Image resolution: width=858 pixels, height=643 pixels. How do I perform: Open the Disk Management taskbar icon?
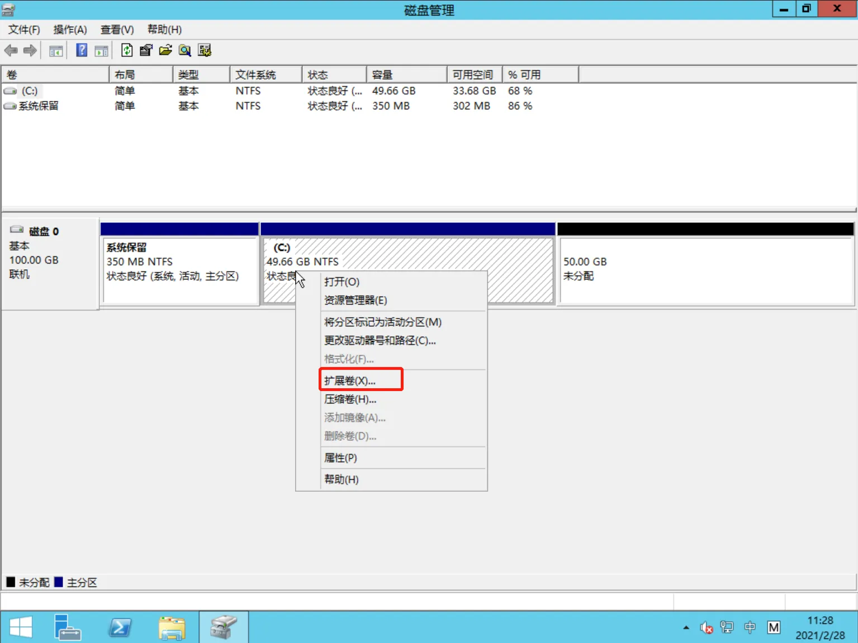223,627
